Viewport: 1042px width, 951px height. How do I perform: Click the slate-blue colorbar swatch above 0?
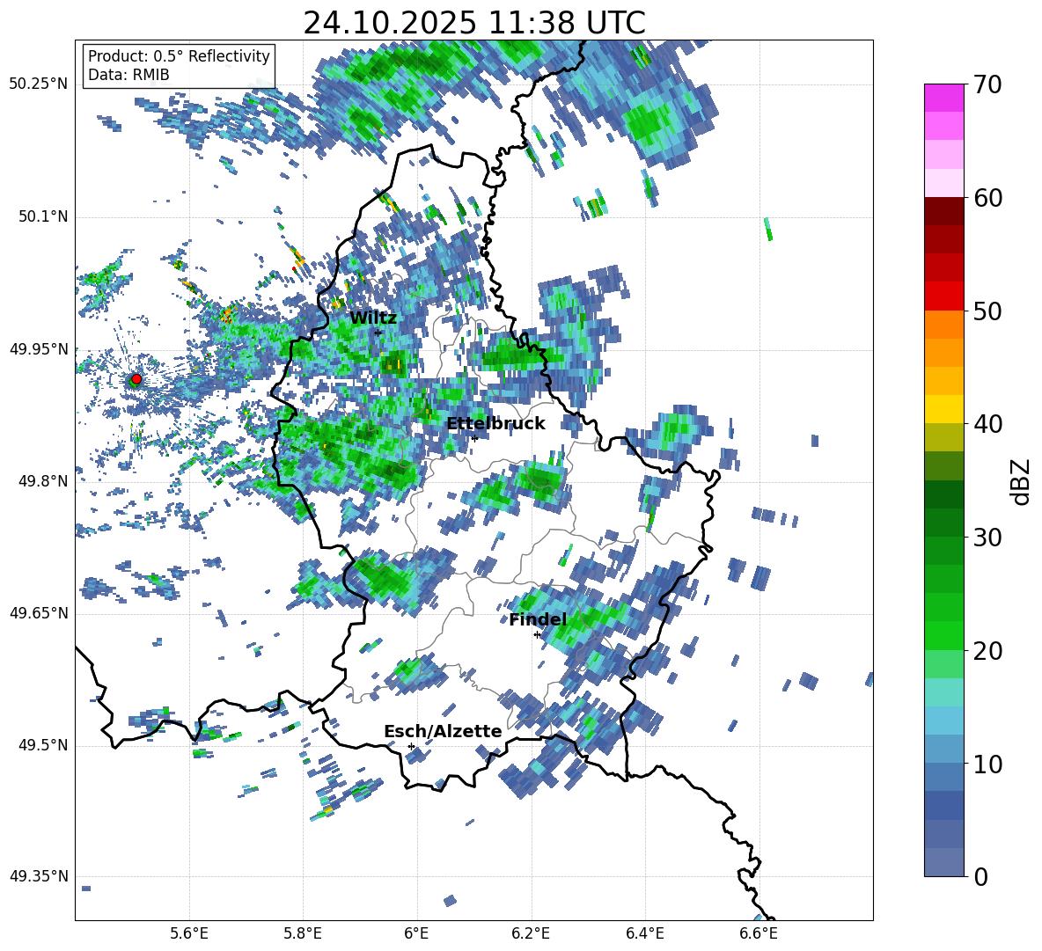(943, 862)
